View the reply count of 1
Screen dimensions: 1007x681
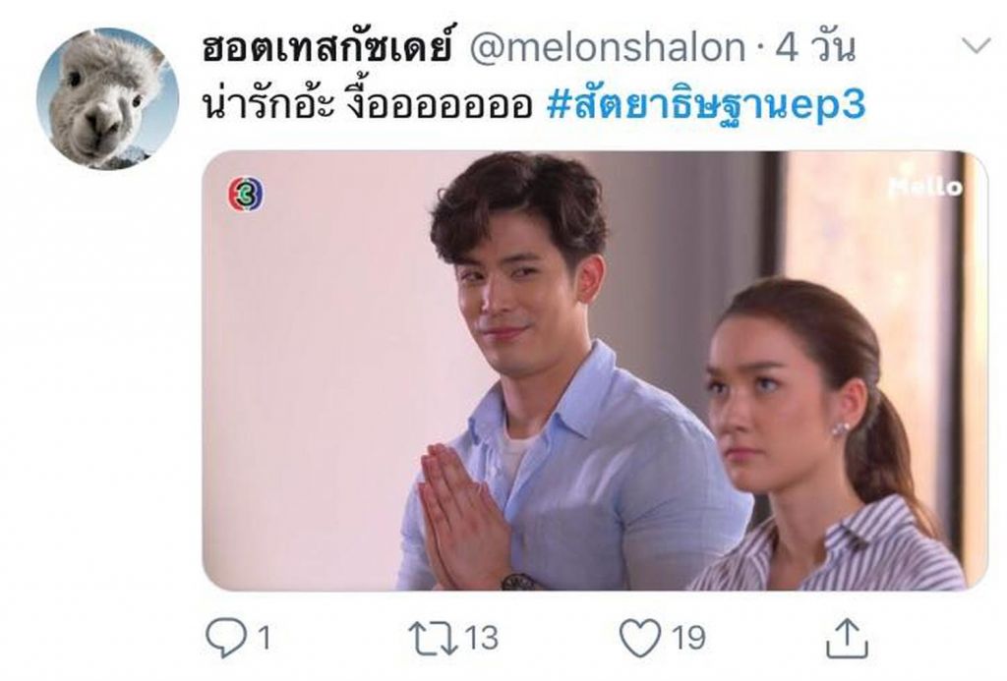[264, 638]
